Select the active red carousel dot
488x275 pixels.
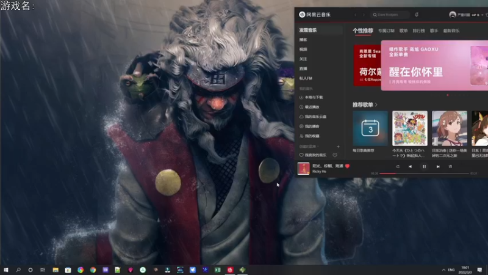pyautogui.click(x=448, y=95)
